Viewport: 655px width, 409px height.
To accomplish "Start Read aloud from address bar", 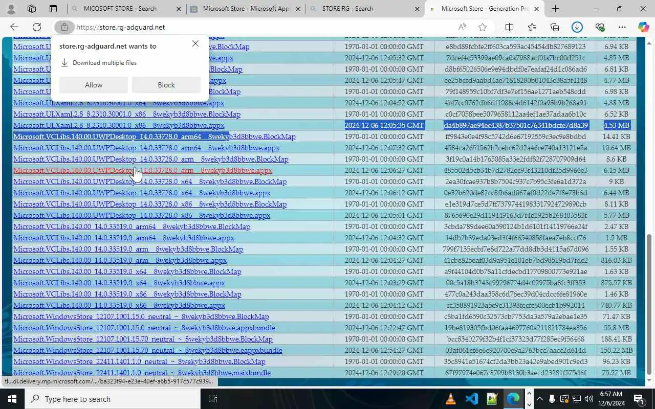I will (x=462, y=27).
